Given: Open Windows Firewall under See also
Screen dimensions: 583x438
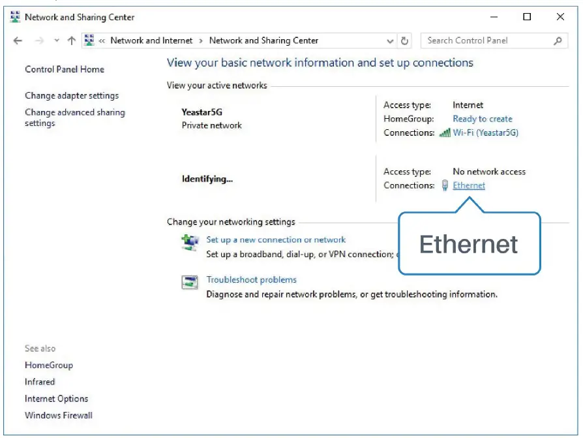Looking at the screenshot, I should point(59,415).
